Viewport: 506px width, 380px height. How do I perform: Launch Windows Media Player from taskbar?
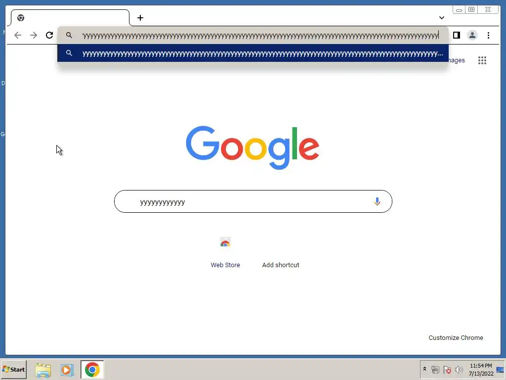click(67, 370)
